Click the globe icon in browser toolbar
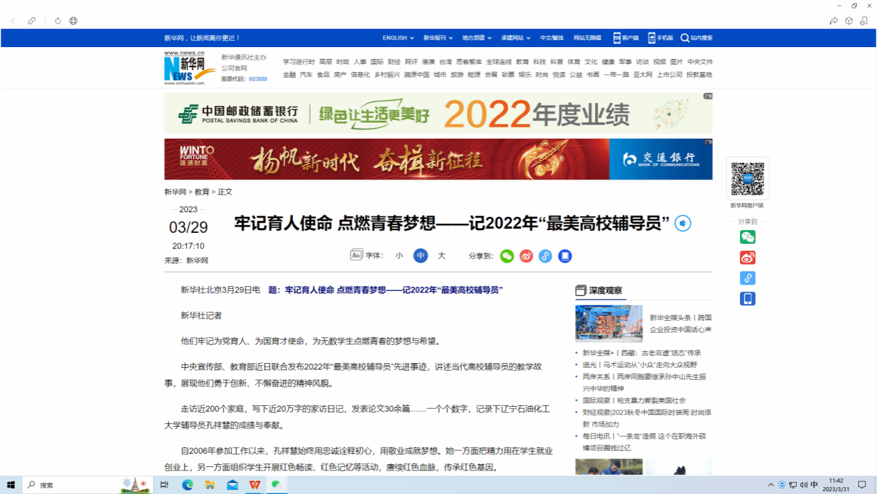The height and width of the screenshot is (494, 877). click(73, 21)
